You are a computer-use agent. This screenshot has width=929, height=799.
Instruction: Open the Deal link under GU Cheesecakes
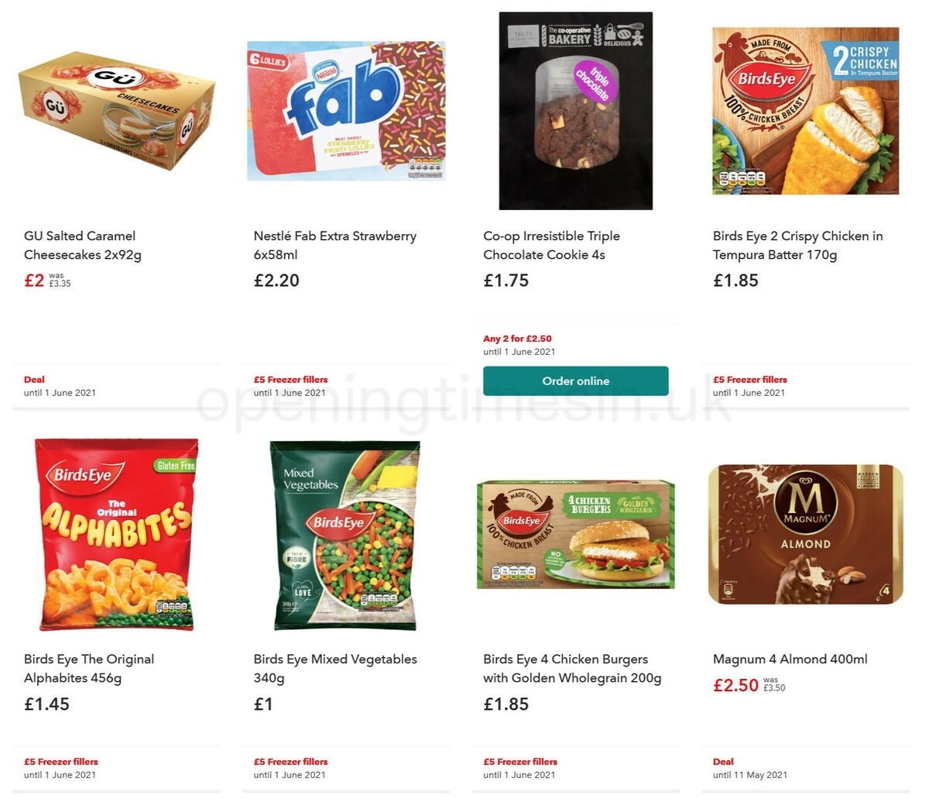coord(34,380)
